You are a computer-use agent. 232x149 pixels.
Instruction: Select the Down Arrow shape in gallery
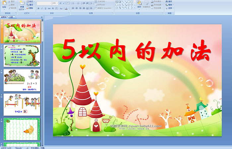coord(132,5)
